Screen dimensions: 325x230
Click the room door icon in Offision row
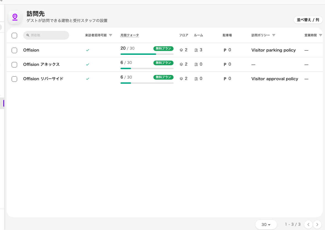(x=196, y=50)
